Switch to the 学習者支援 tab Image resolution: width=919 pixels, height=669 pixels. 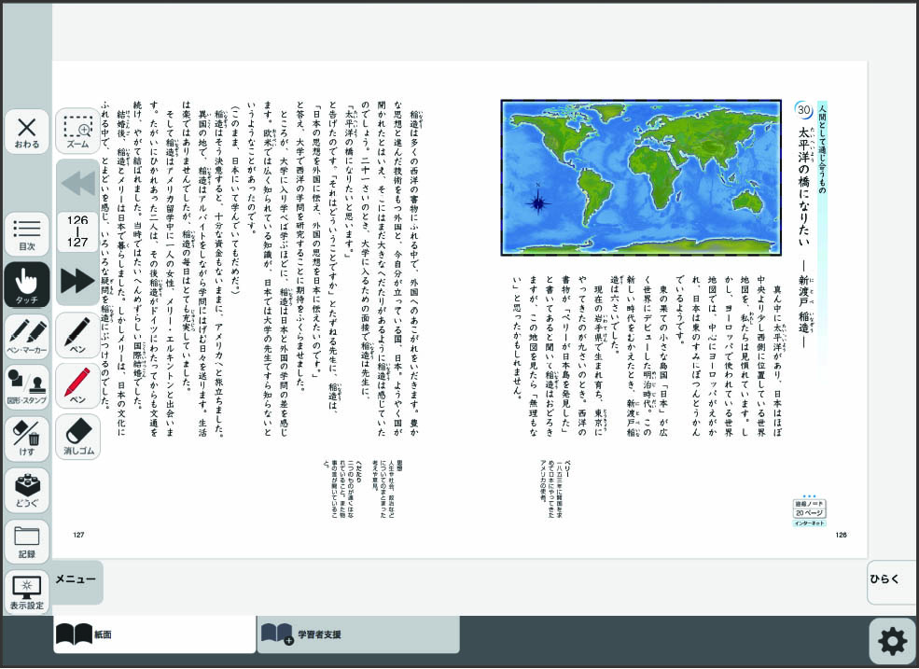358,634
